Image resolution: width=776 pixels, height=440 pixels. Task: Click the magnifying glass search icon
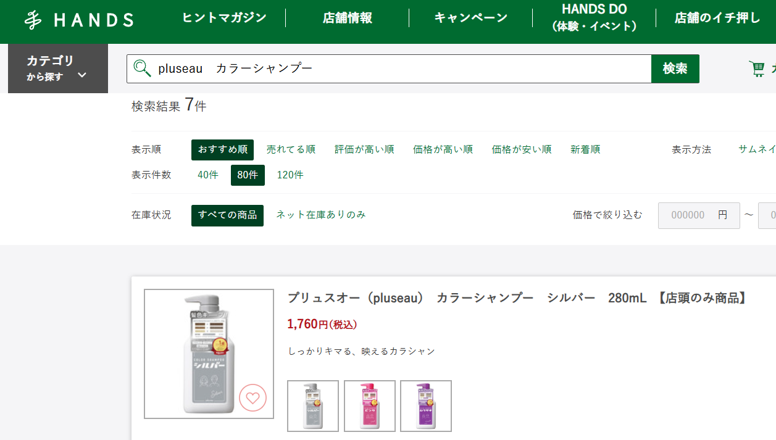pos(143,68)
